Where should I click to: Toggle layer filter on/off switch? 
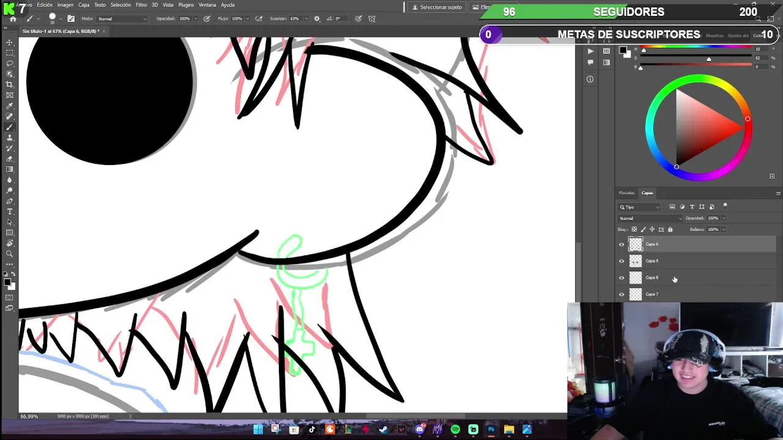tap(725, 205)
